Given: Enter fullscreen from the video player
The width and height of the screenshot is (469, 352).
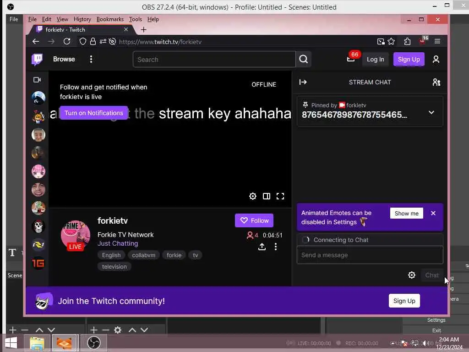Looking at the screenshot, I should 280,196.
